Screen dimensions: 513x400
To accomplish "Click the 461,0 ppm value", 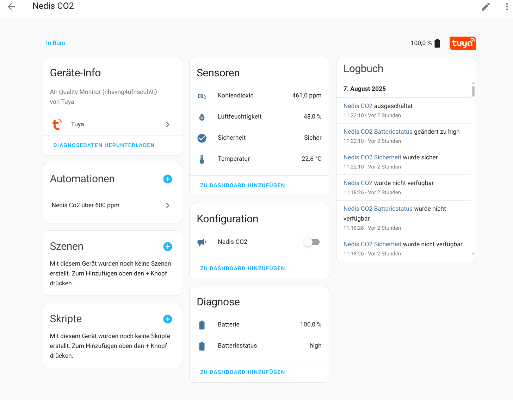I will (307, 95).
